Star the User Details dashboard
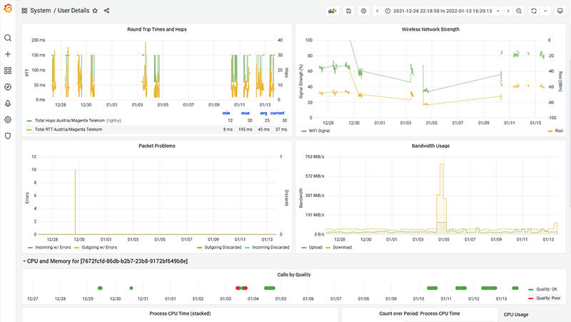This screenshot has height=322, width=571. 95,11
